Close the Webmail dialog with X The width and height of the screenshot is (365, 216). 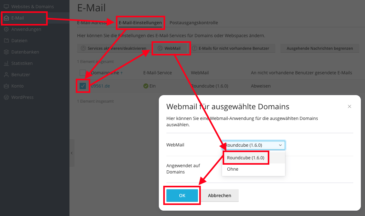pos(350,106)
